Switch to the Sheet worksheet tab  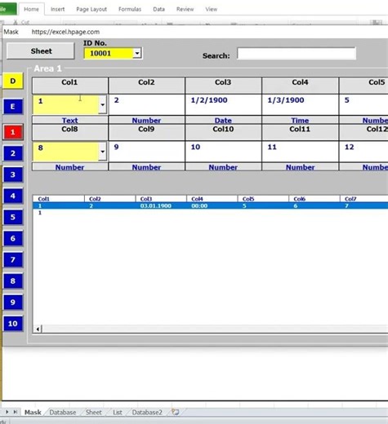coord(94,413)
